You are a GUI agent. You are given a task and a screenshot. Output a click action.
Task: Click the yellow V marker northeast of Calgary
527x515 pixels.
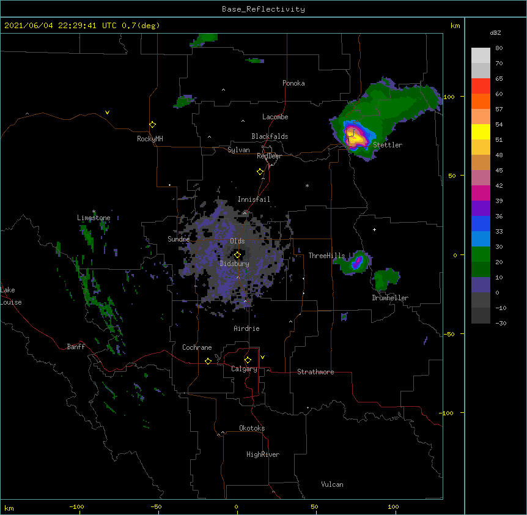(x=262, y=357)
